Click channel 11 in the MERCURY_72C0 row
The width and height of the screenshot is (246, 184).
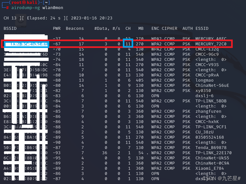click(128, 44)
